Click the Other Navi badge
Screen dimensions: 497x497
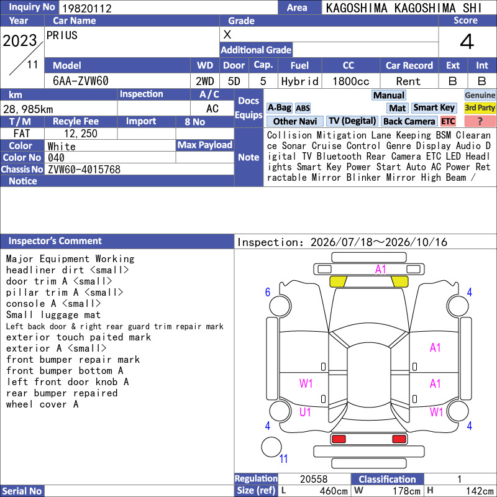[294, 121]
